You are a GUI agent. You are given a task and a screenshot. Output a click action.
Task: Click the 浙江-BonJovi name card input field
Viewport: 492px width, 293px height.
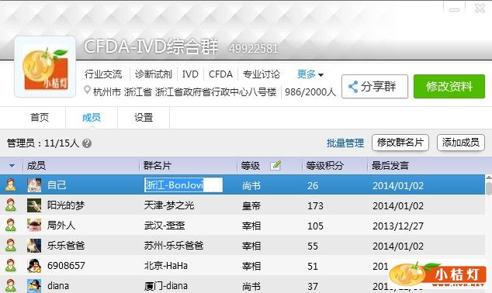point(183,185)
